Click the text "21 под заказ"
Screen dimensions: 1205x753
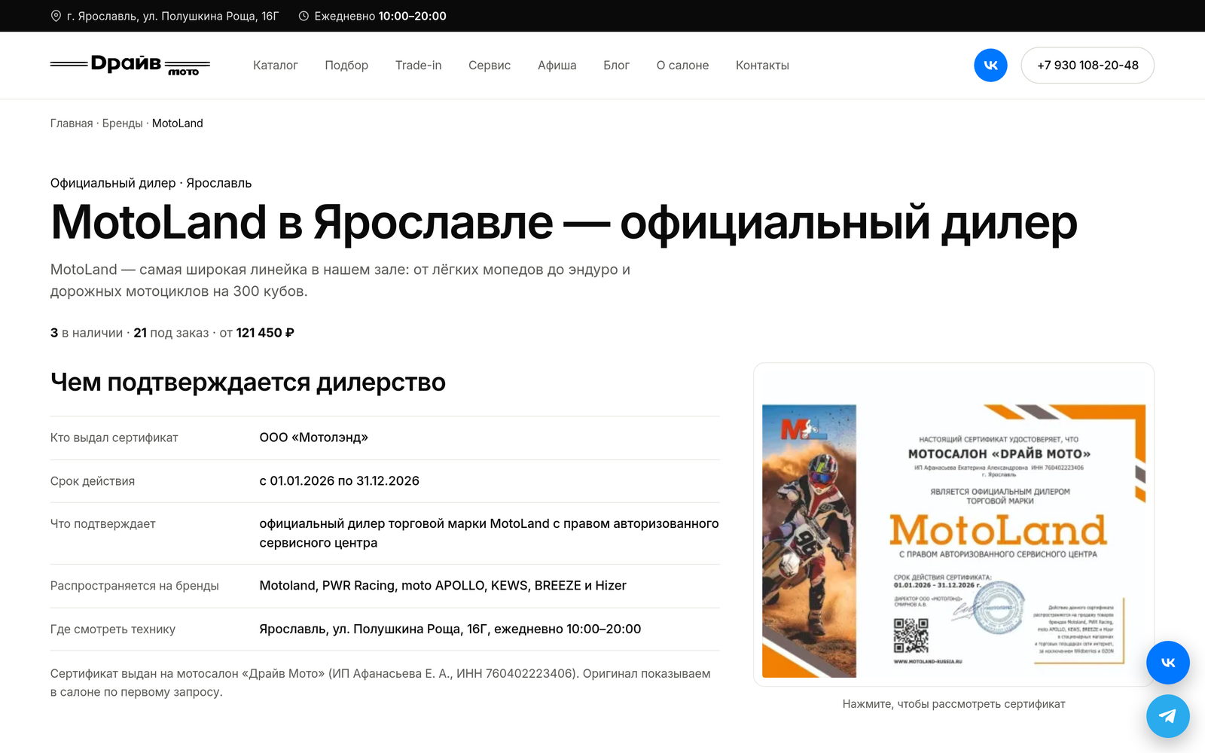[171, 333]
